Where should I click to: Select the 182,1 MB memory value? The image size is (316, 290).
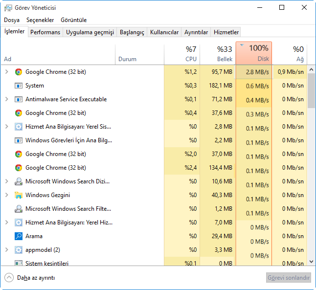pyautogui.click(x=221, y=86)
